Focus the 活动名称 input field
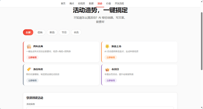 pyautogui.click(x=100, y=108)
